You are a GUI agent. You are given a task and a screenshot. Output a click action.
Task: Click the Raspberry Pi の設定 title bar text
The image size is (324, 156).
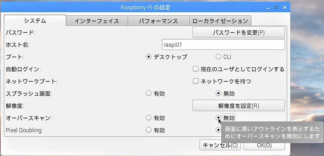146,8
